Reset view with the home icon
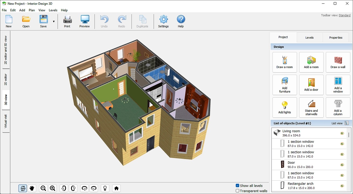 pyautogui.click(x=116, y=188)
